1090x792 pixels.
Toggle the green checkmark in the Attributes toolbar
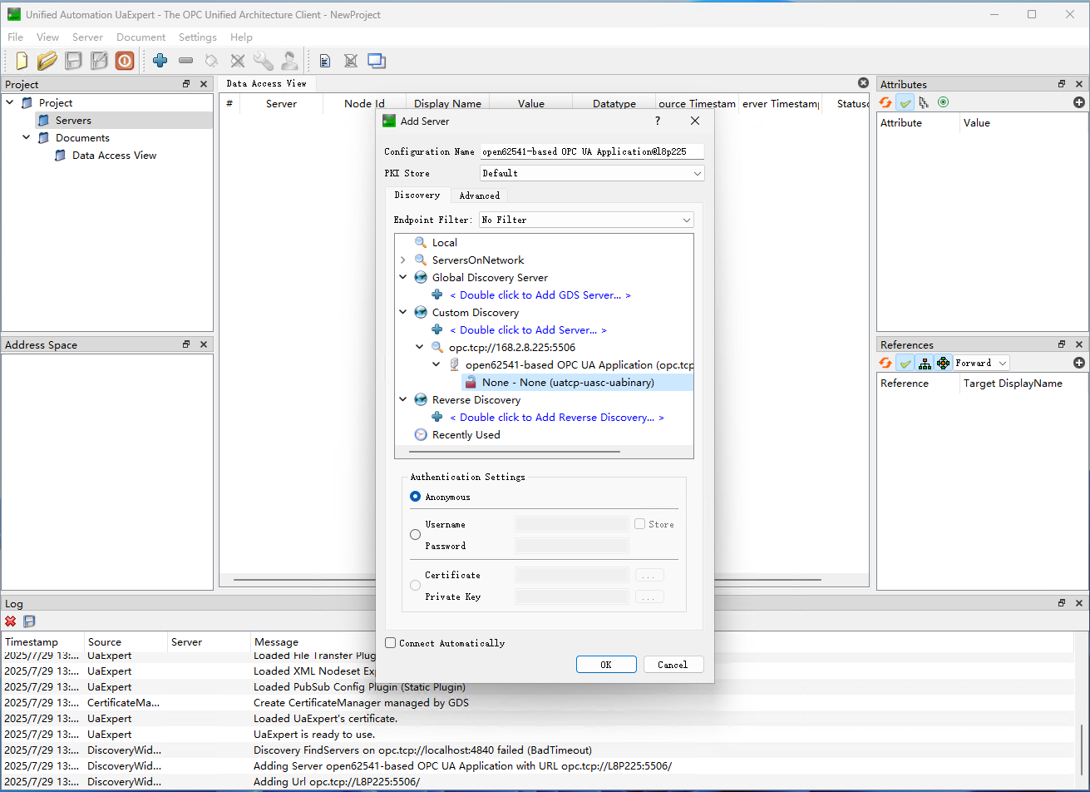[x=905, y=102]
